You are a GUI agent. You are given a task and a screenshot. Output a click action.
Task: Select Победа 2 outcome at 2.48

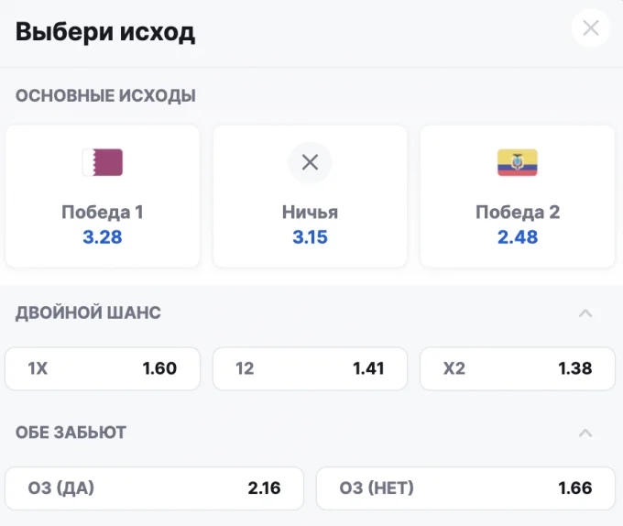tap(518, 197)
